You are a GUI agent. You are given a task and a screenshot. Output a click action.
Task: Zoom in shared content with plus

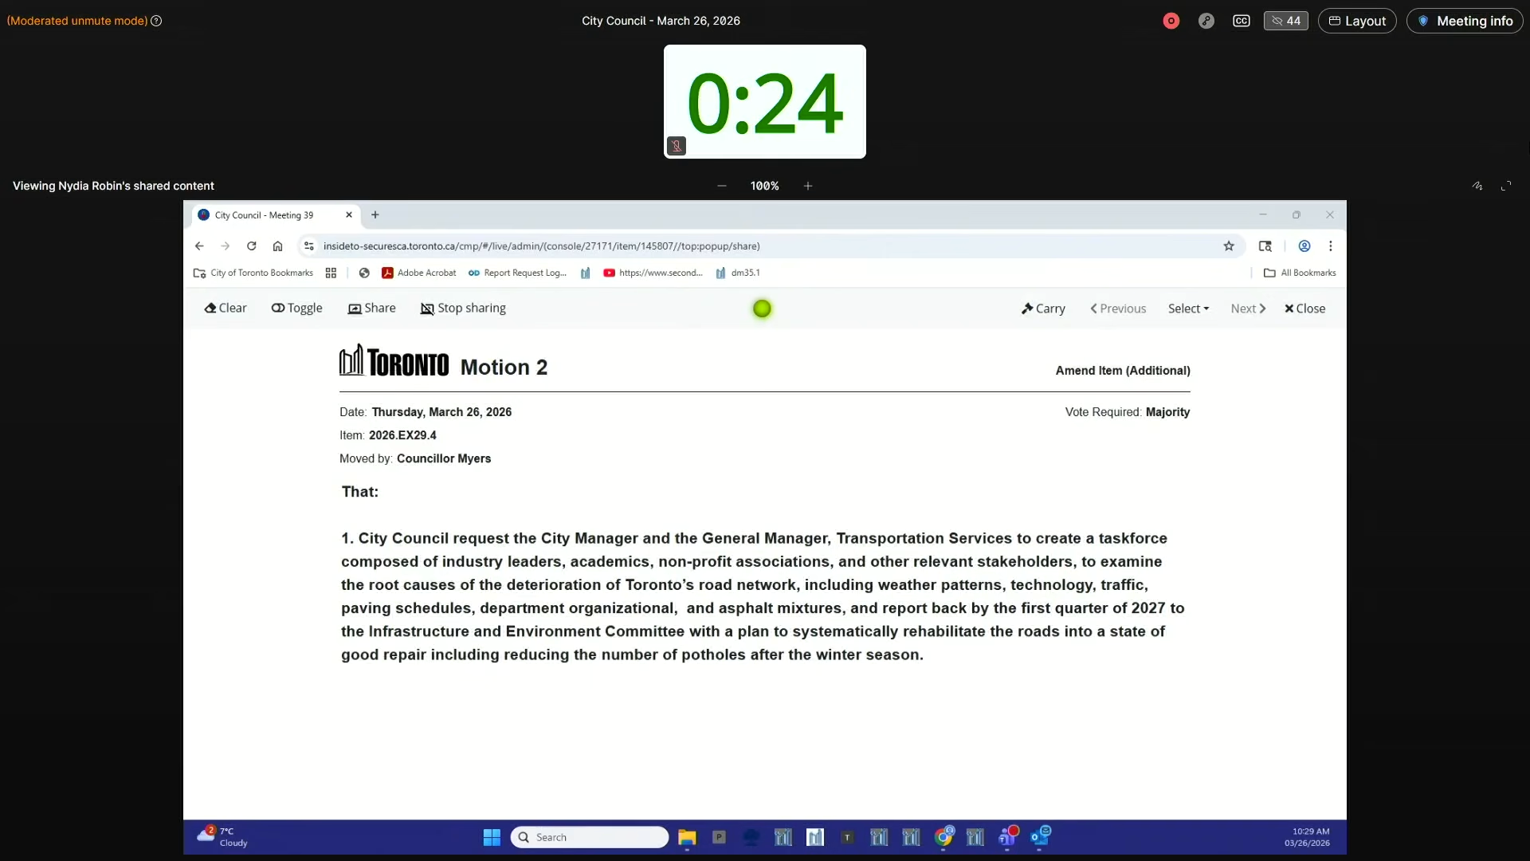pyautogui.click(x=808, y=186)
